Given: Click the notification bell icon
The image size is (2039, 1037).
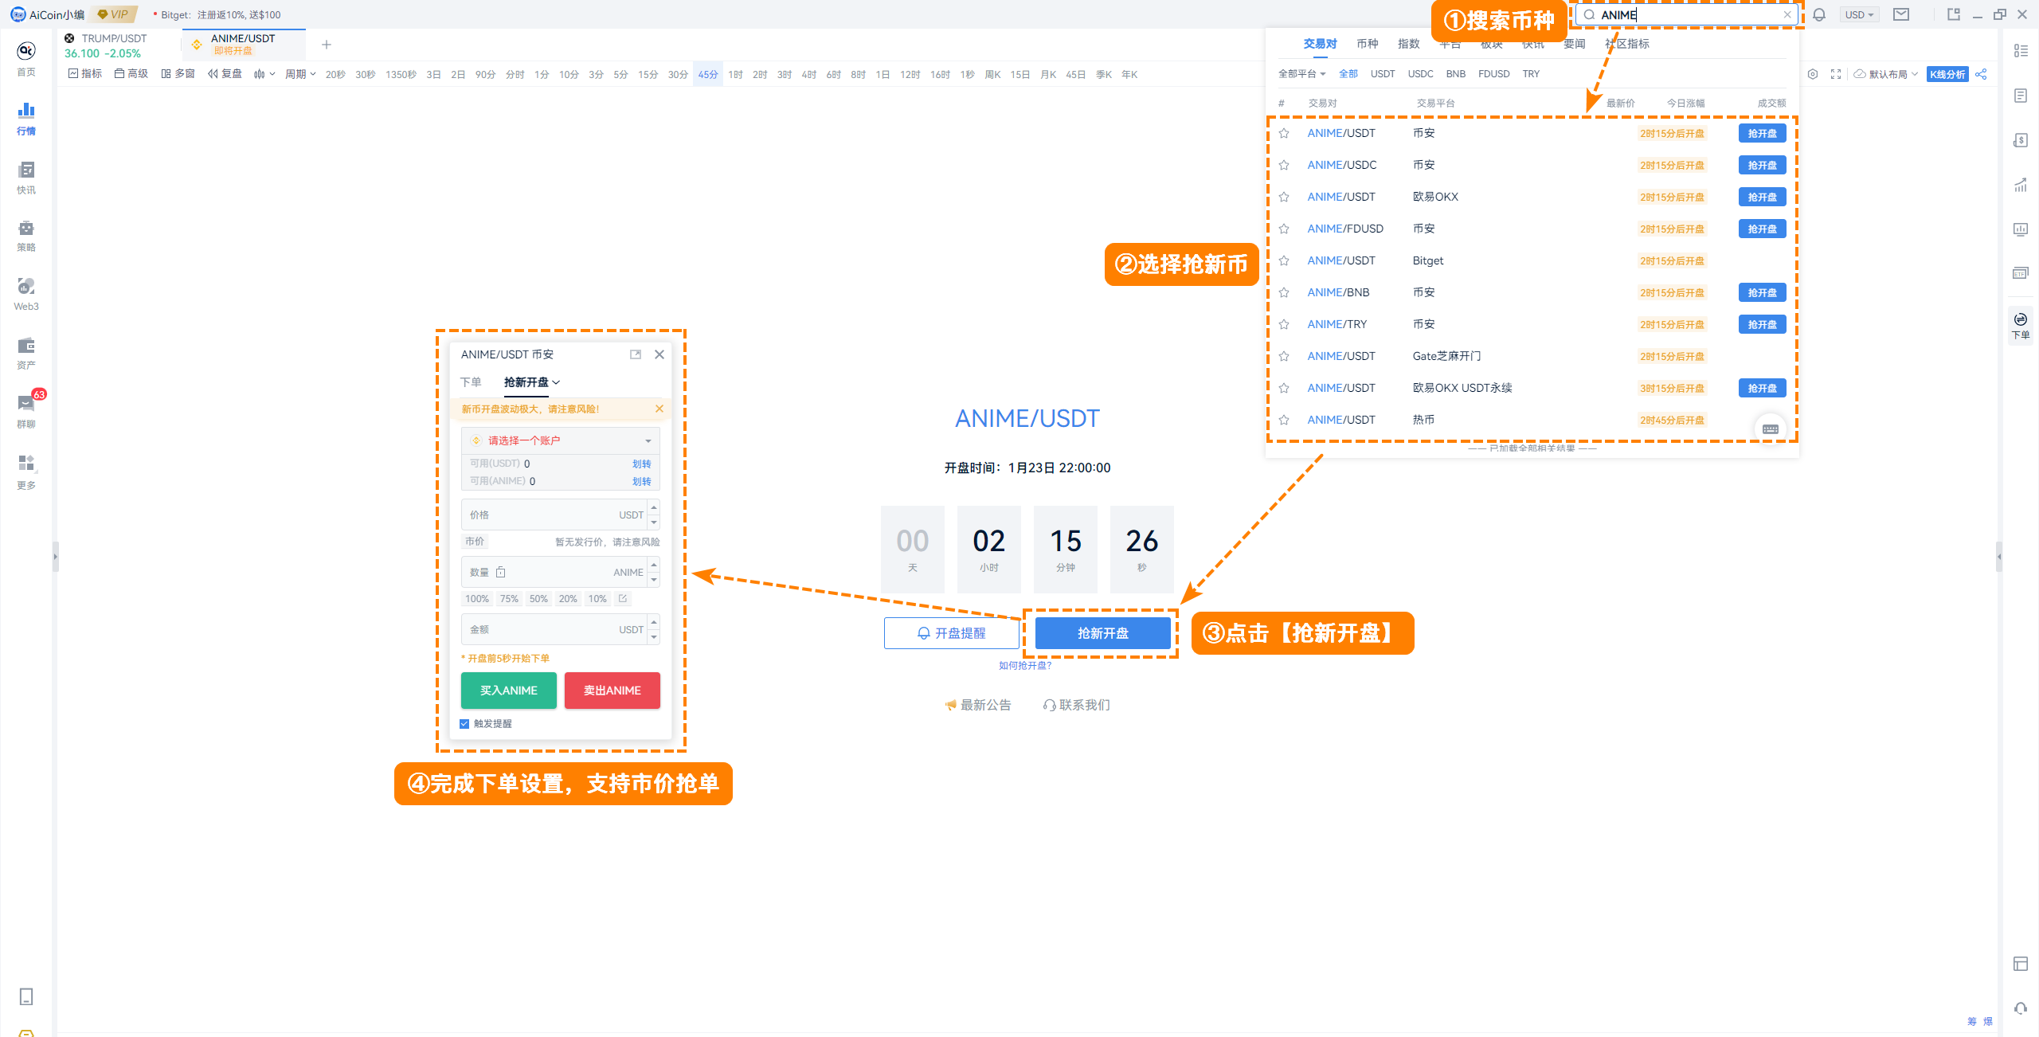Looking at the screenshot, I should coord(1819,14).
